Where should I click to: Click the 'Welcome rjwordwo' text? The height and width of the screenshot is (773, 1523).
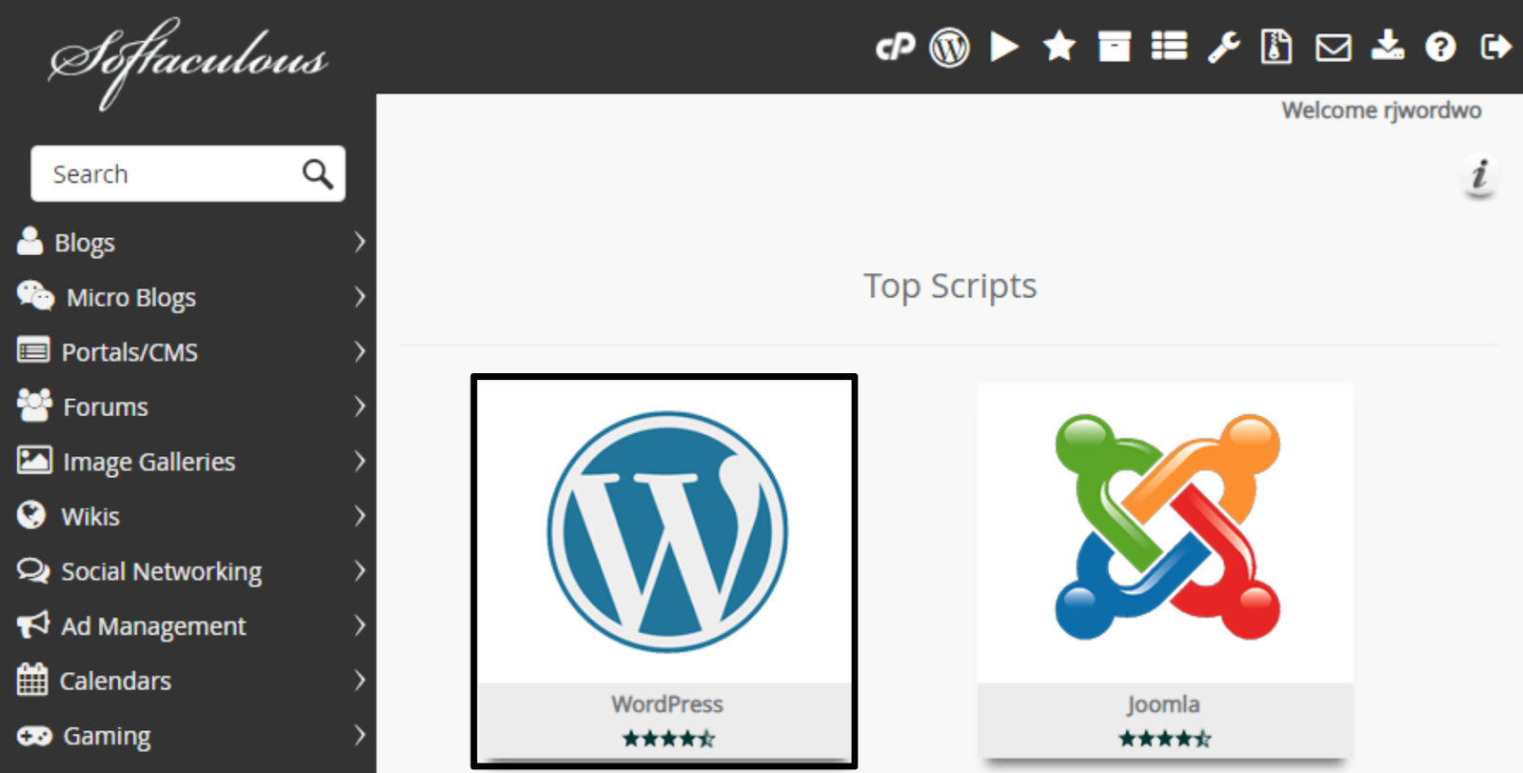tap(1381, 111)
